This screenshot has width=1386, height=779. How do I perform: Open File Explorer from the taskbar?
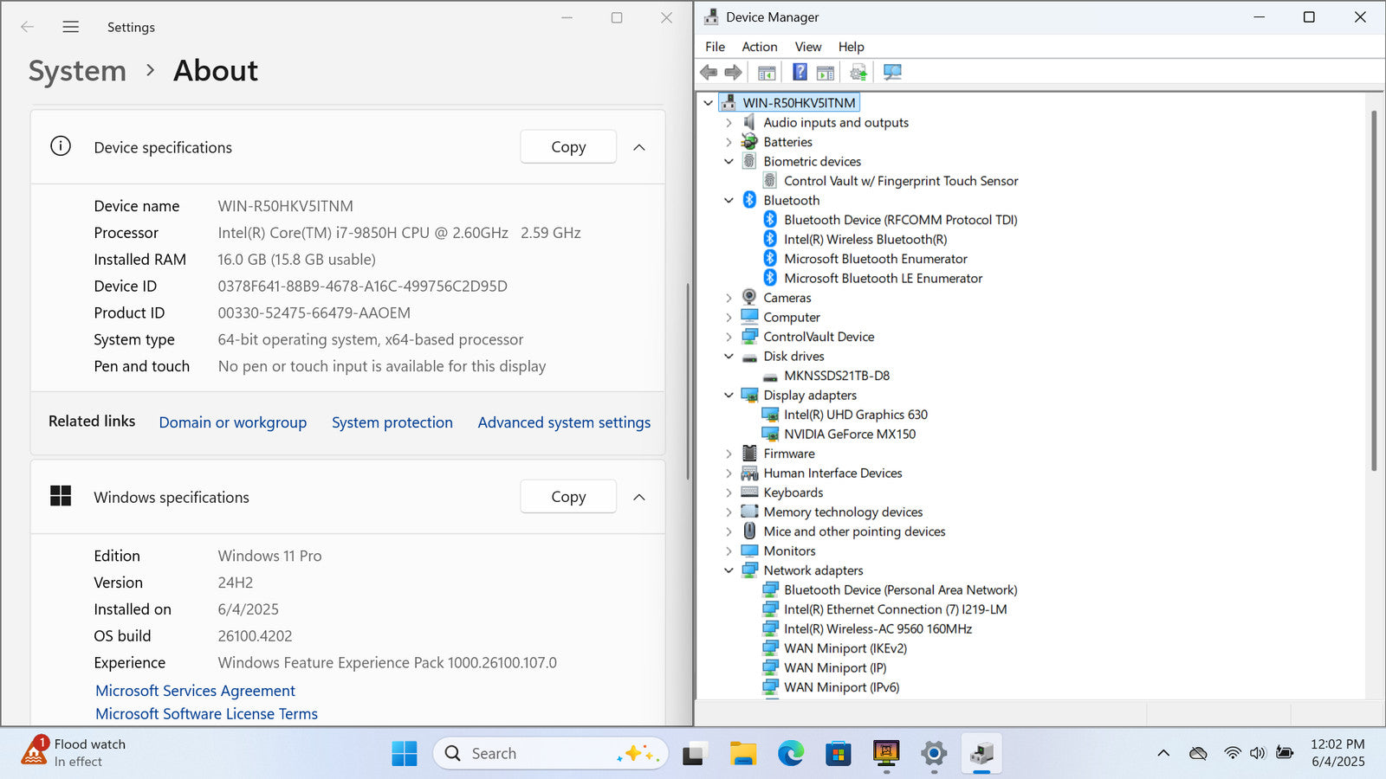tap(742, 754)
